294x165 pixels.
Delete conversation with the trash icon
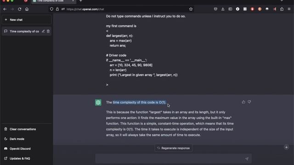pyautogui.click(x=48, y=31)
